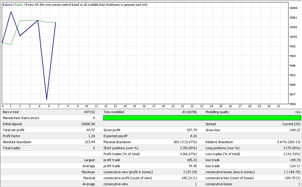302x187 pixels.
Task: Select the Spread value Current (20)
Action: 291,124
